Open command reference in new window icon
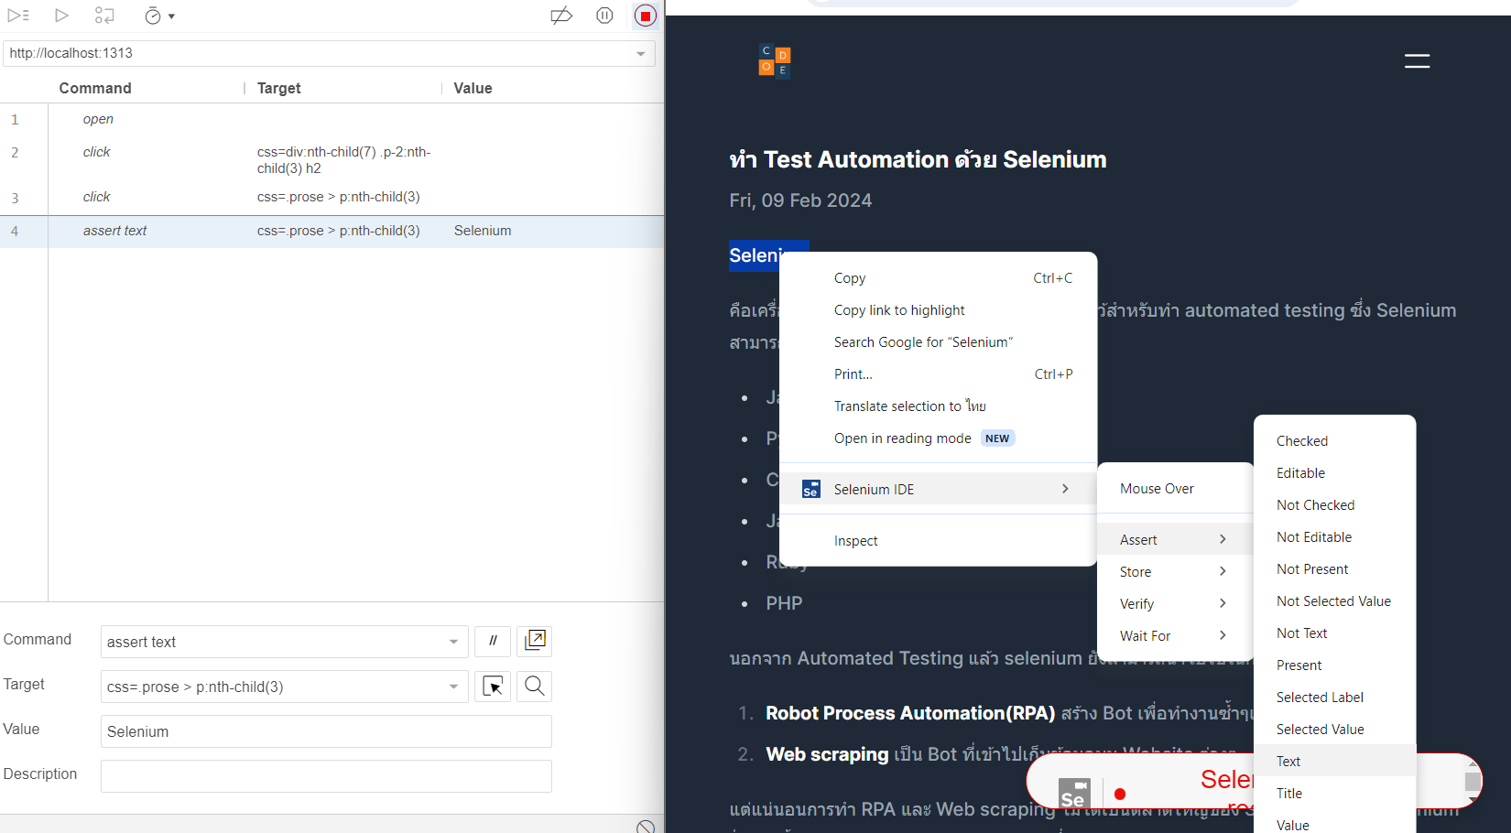The width and height of the screenshot is (1511, 833). click(535, 641)
